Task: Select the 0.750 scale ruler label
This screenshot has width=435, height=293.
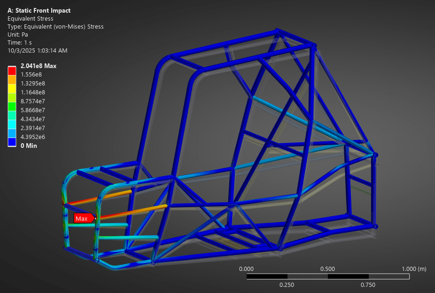Action: pos(368,285)
